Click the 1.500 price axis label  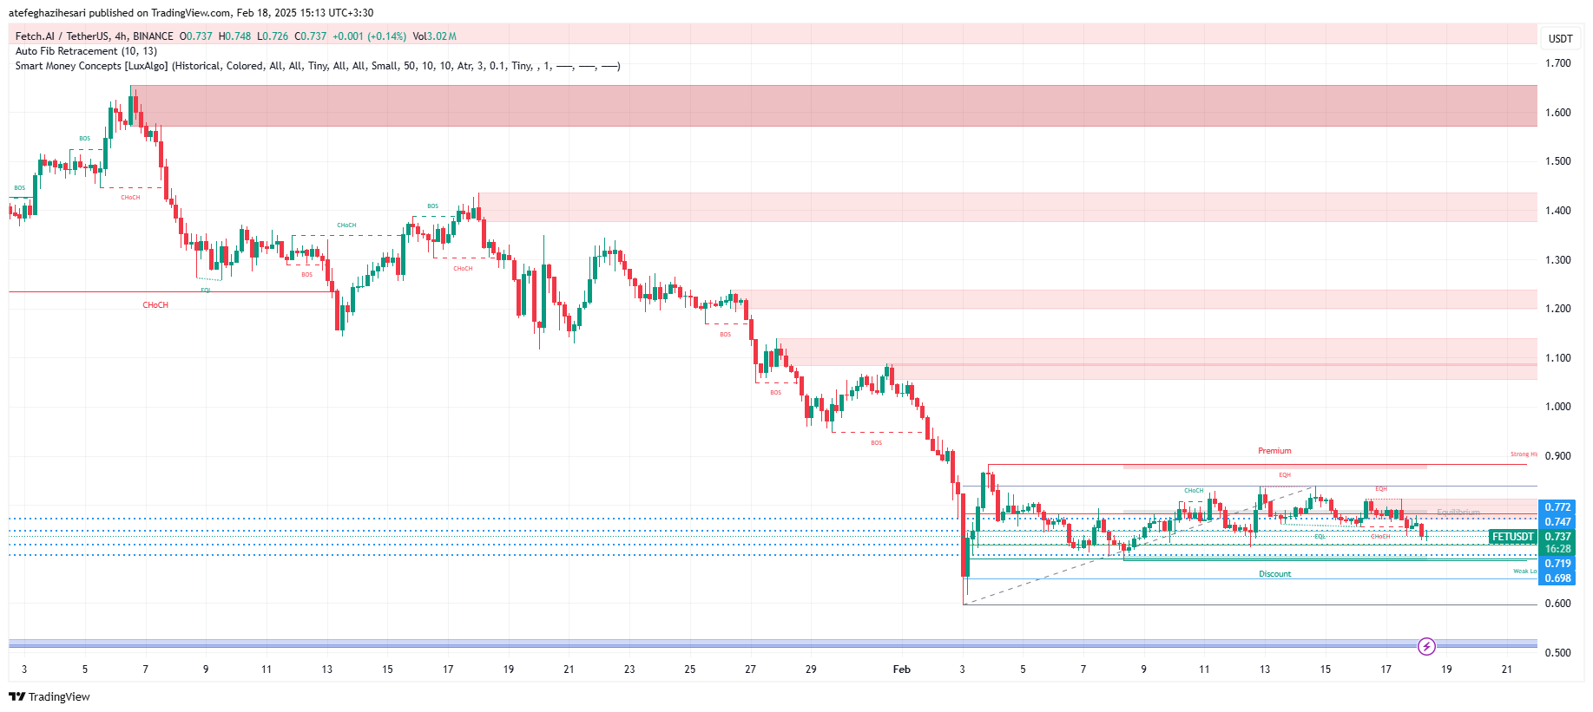(1557, 161)
